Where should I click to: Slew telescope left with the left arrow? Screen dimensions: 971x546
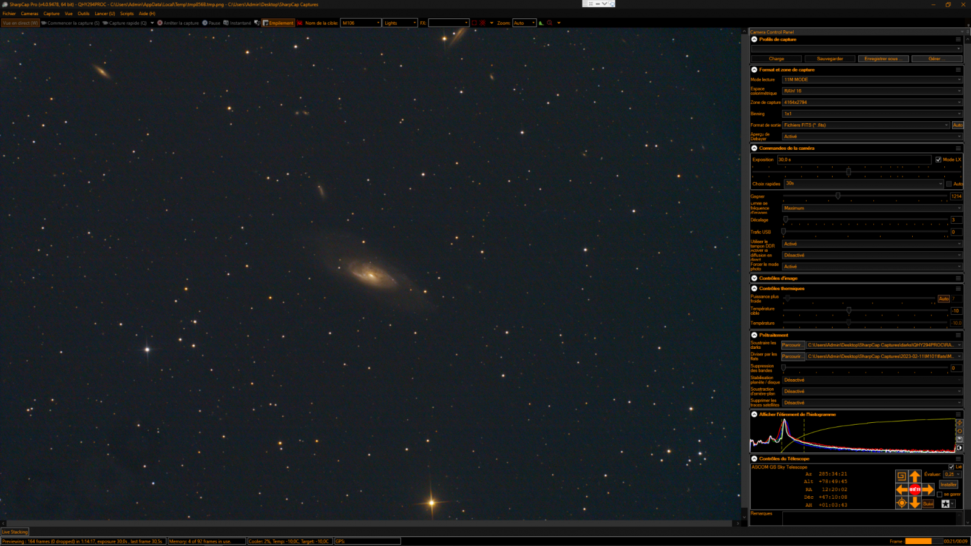click(901, 490)
